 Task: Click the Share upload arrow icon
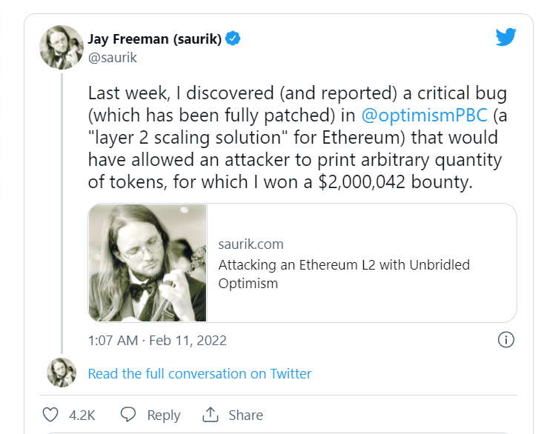click(x=210, y=415)
